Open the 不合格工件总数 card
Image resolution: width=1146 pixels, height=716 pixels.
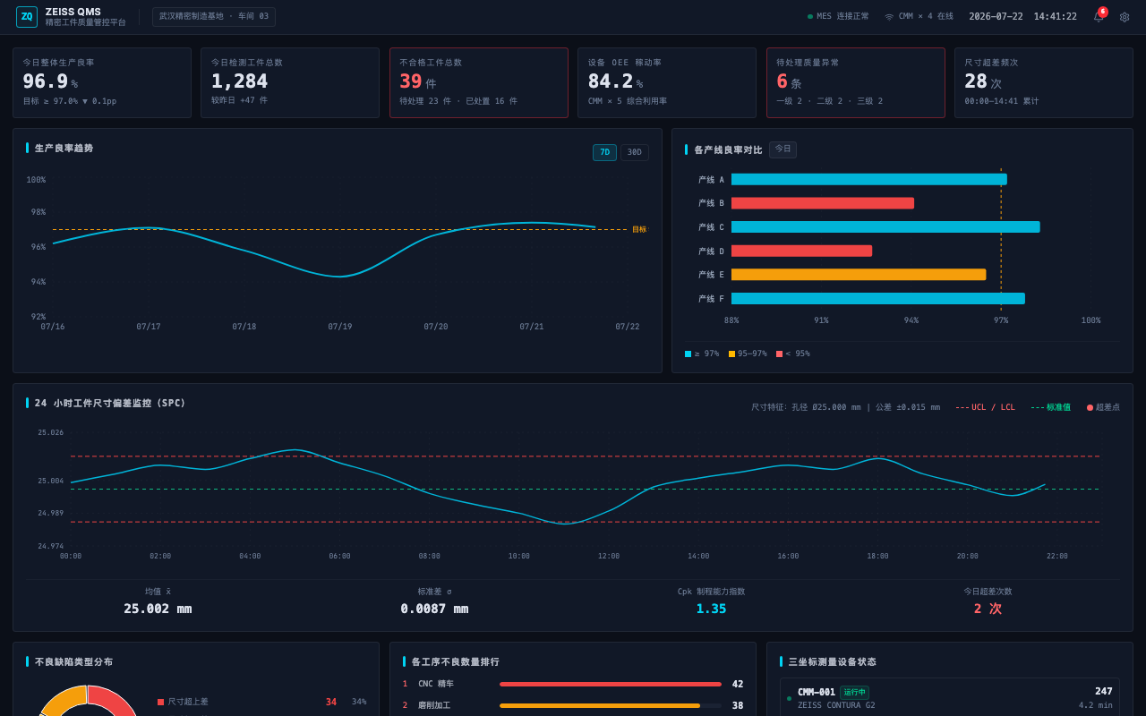[479, 83]
